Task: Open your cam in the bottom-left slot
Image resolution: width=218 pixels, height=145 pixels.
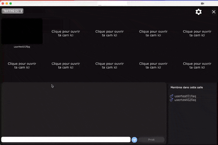Action: pyautogui.click(x=22, y=65)
